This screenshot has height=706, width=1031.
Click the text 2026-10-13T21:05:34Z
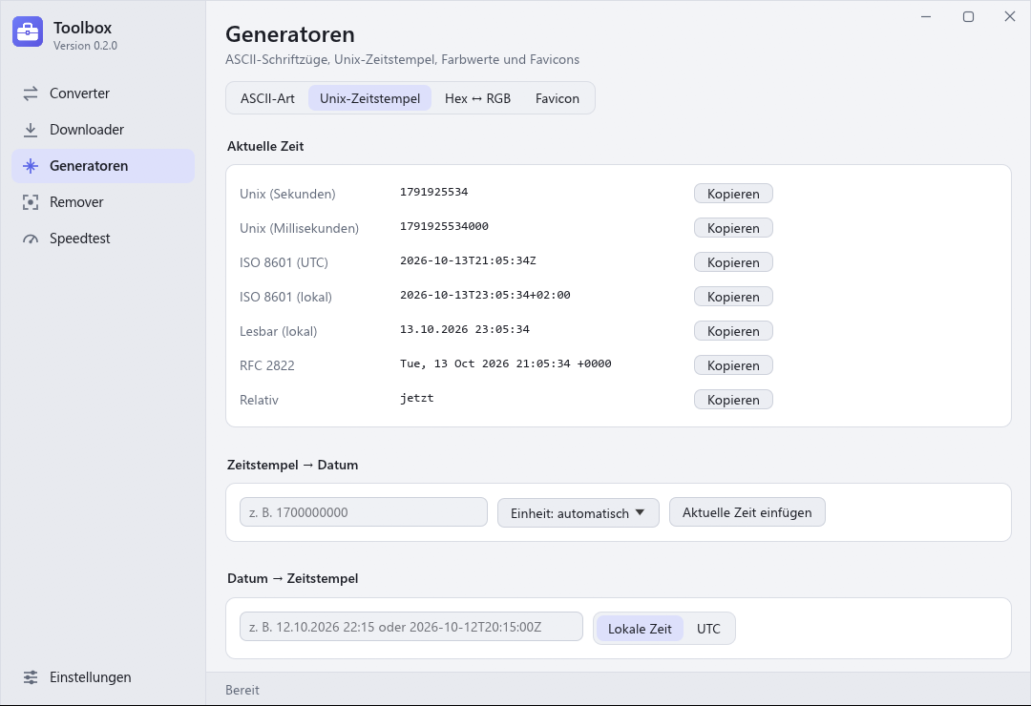pyautogui.click(x=468, y=260)
